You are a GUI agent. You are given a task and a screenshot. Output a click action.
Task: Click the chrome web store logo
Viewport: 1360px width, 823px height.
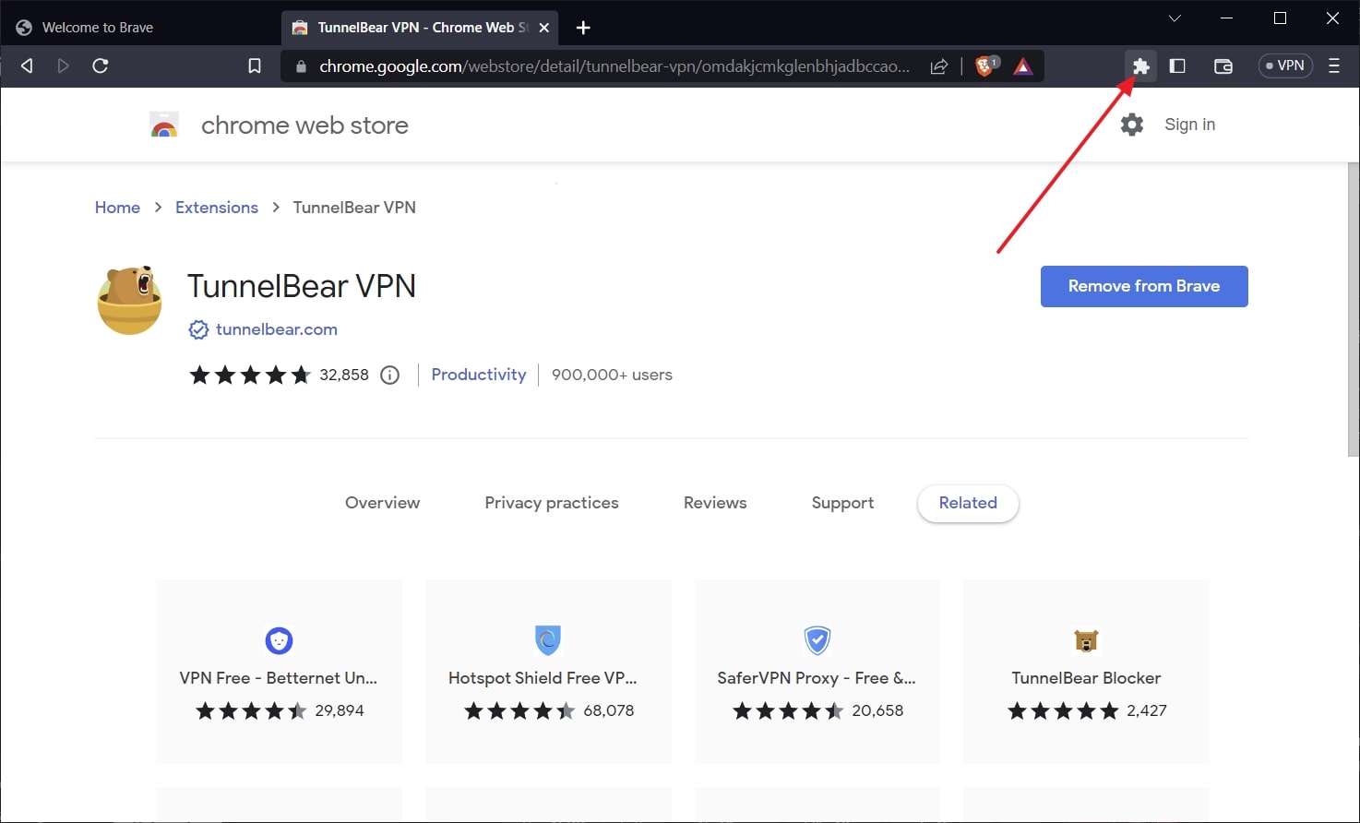coord(164,125)
